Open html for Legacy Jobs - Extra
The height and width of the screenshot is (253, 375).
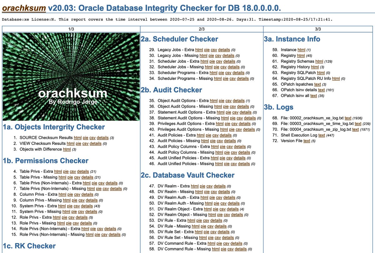coord(199,50)
